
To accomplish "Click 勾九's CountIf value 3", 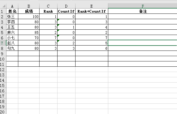I will click(x=66, y=48).
